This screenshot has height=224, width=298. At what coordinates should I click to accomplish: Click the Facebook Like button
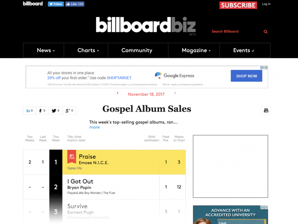[74, 4]
